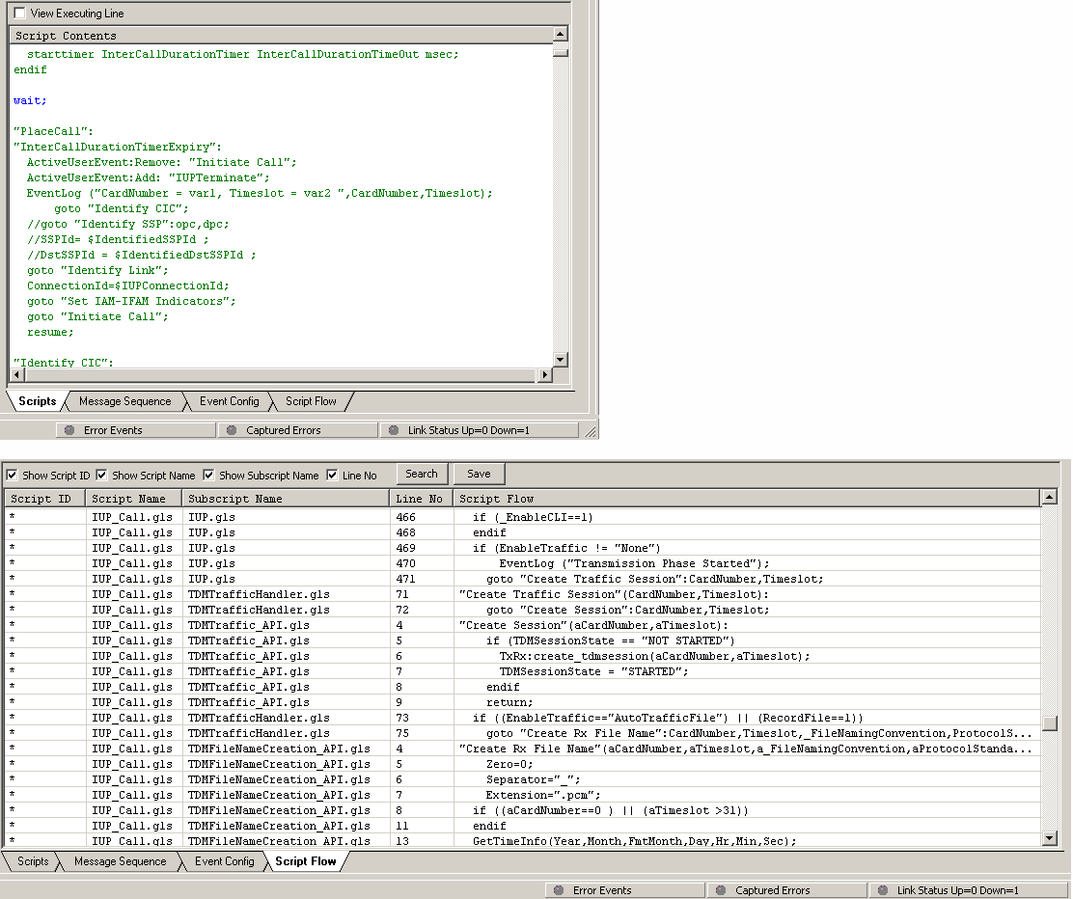Click the bottom Error Events status indicator
The image size is (1073, 899).
tap(601, 890)
